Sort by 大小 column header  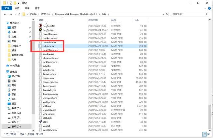click(136, 20)
